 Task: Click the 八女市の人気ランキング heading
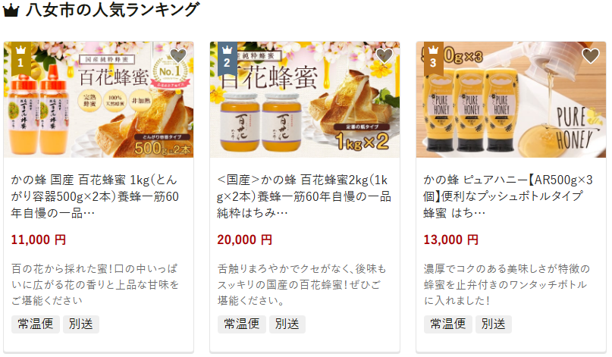(x=112, y=10)
